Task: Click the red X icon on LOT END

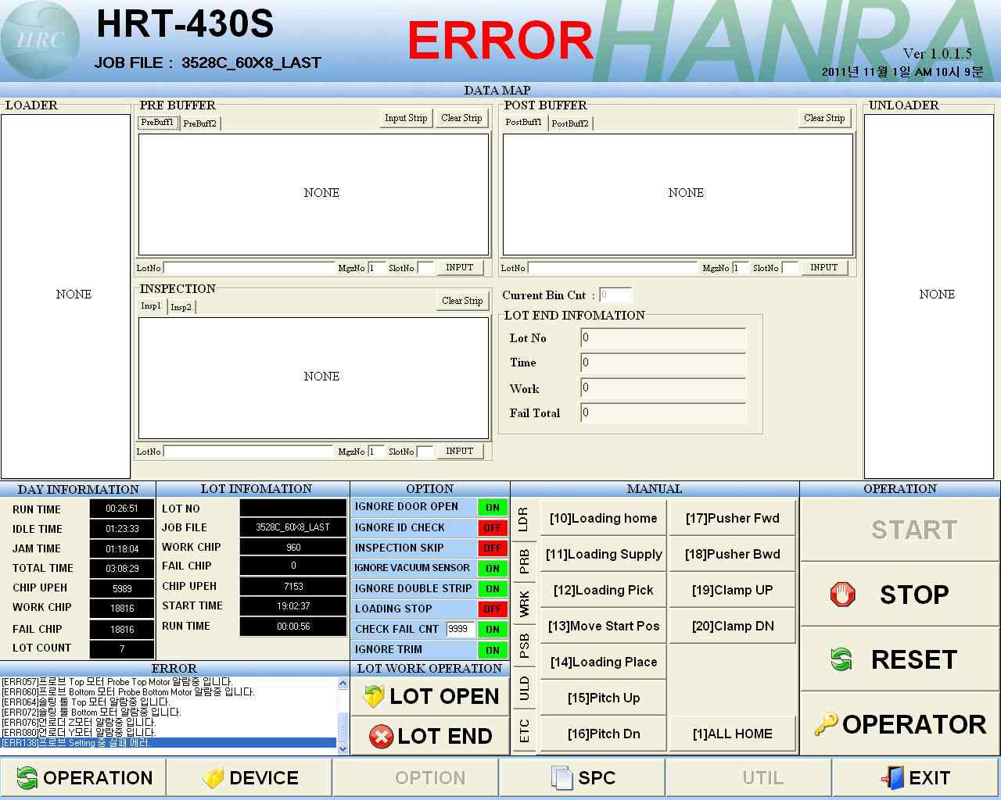Action: pos(381,736)
